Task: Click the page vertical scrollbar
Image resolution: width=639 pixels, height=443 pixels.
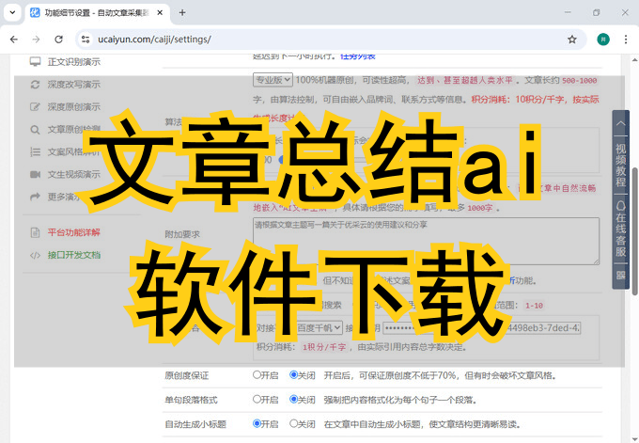Action: pyautogui.click(x=634, y=235)
